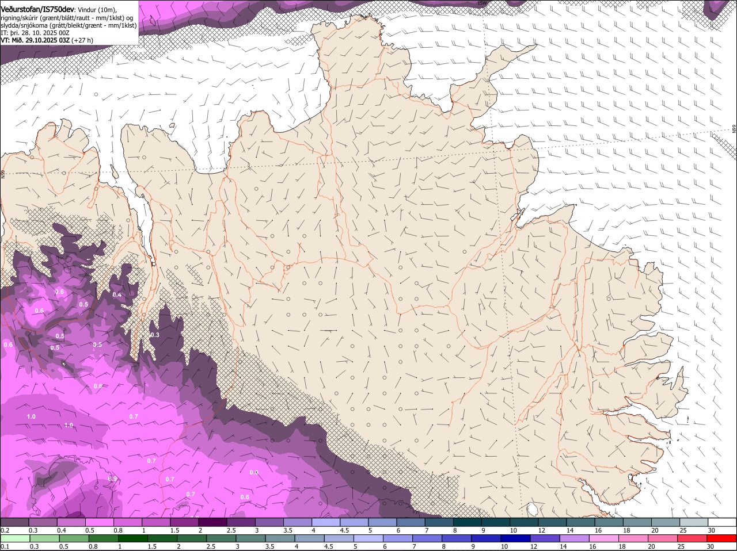737x551 pixels.
Task: Click the 'slydda/snjókoma' legend description line
Action: coord(69,25)
